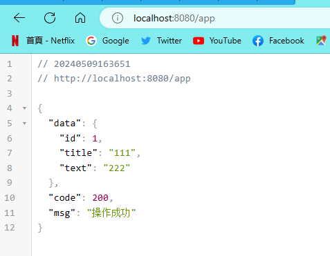
Task: Focus the localhost:8080/app address bar
Action: pos(214,18)
